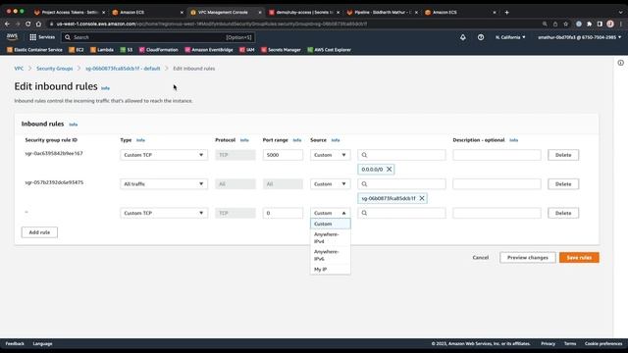This screenshot has height=353, width=628.
Task: Click the AWS console Search field
Action: click(158, 37)
